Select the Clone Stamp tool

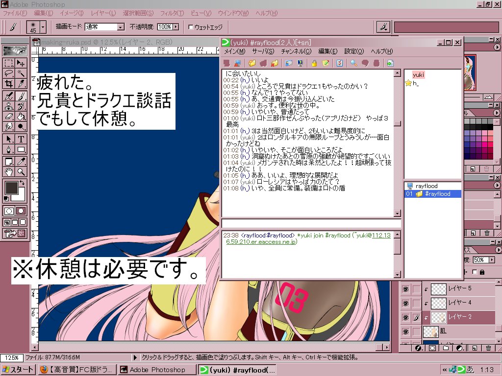pos(9,106)
